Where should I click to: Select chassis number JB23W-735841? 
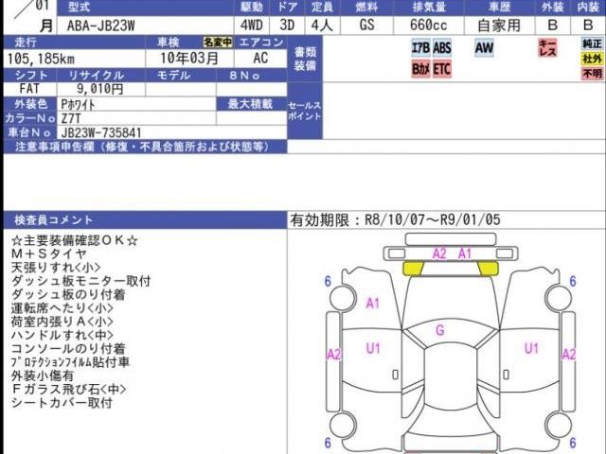101,132
